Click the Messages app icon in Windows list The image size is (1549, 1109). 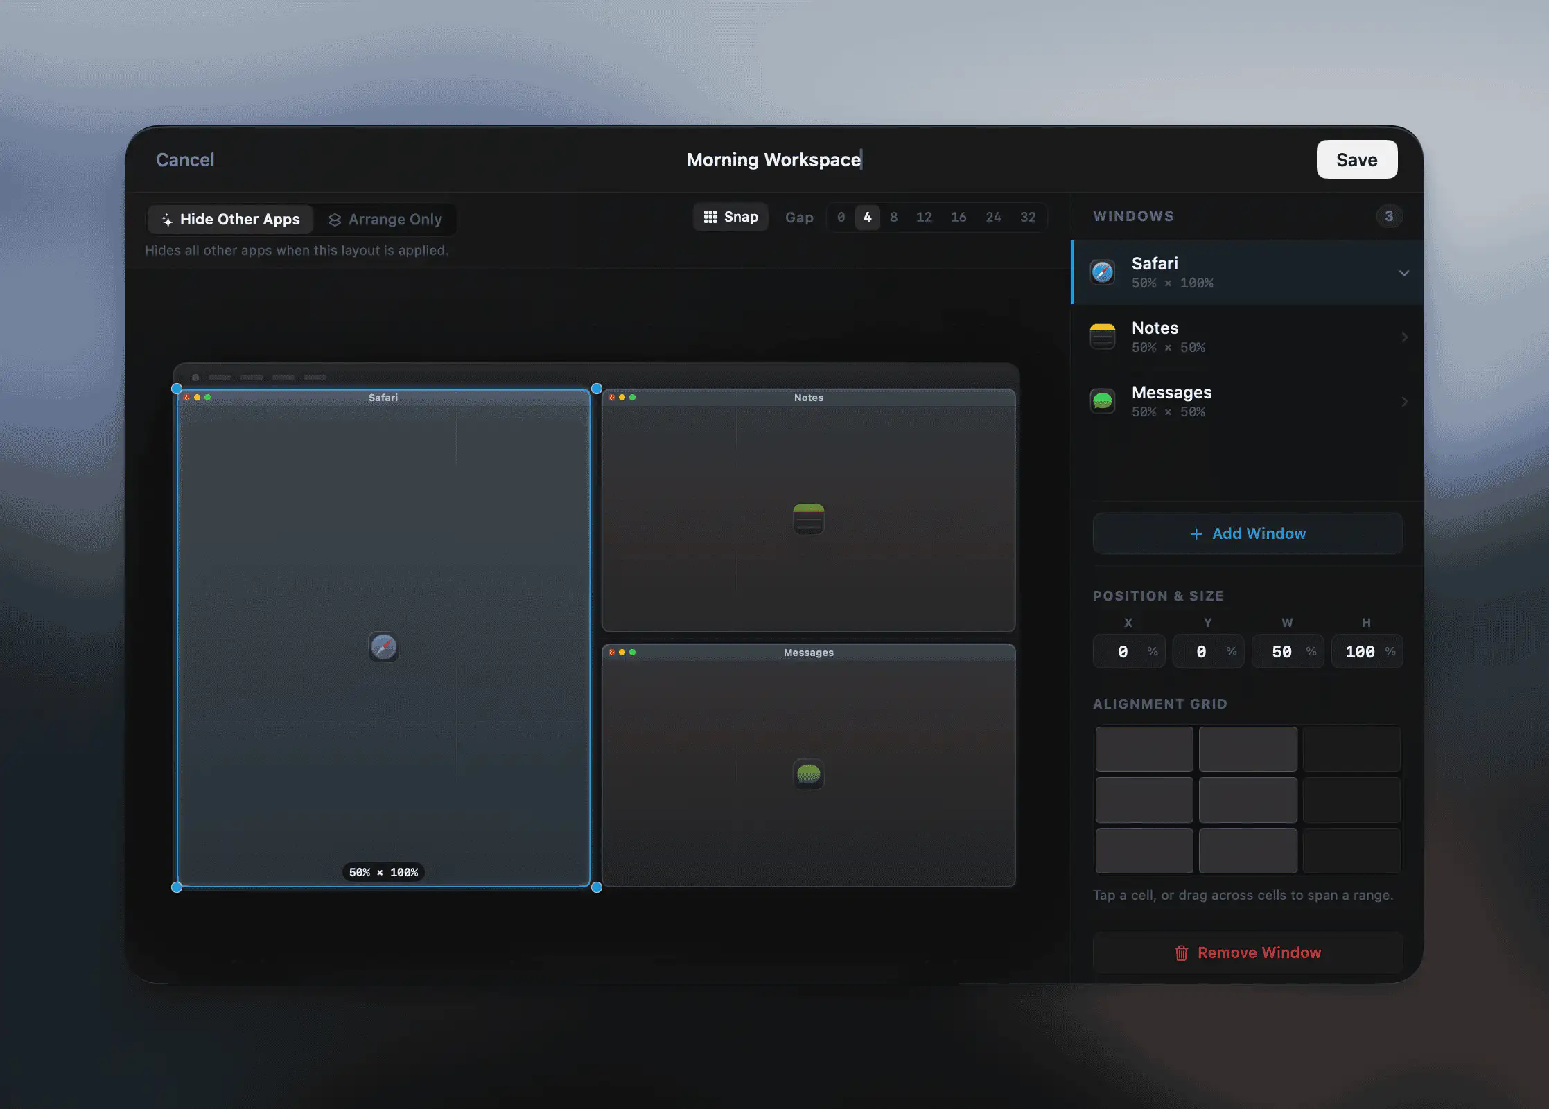pos(1103,401)
